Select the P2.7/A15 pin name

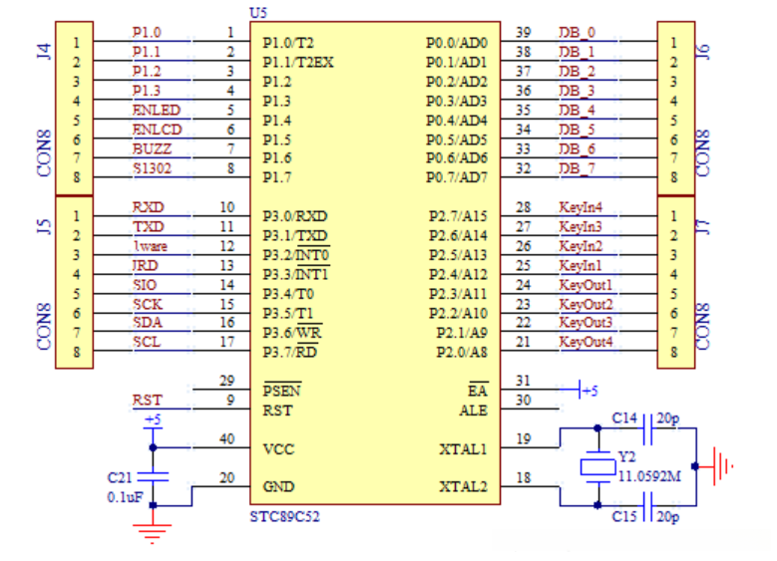coord(459,216)
